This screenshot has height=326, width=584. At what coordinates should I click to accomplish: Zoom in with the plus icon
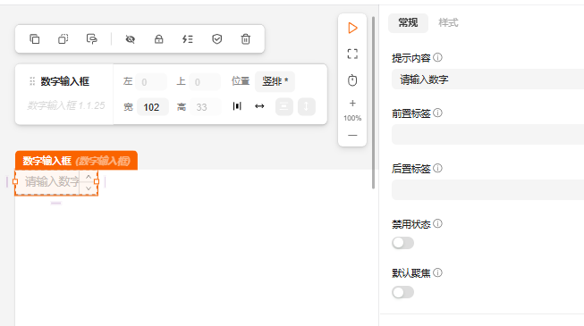[x=352, y=103]
